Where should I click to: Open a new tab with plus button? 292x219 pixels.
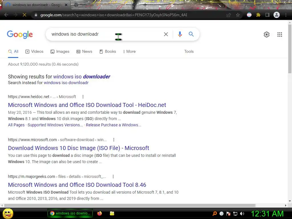pyautogui.click(x=145, y=5)
